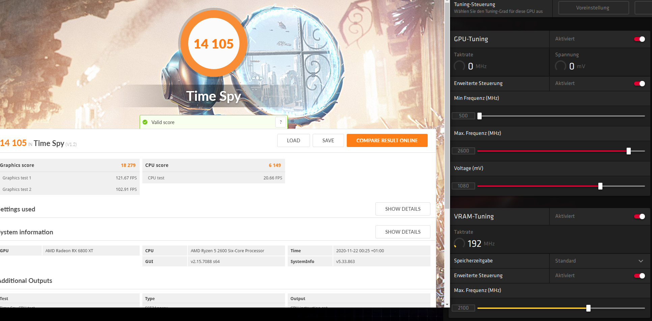
Task: Click the GUI version v2.15.7088 s64
Action: tap(205, 262)
